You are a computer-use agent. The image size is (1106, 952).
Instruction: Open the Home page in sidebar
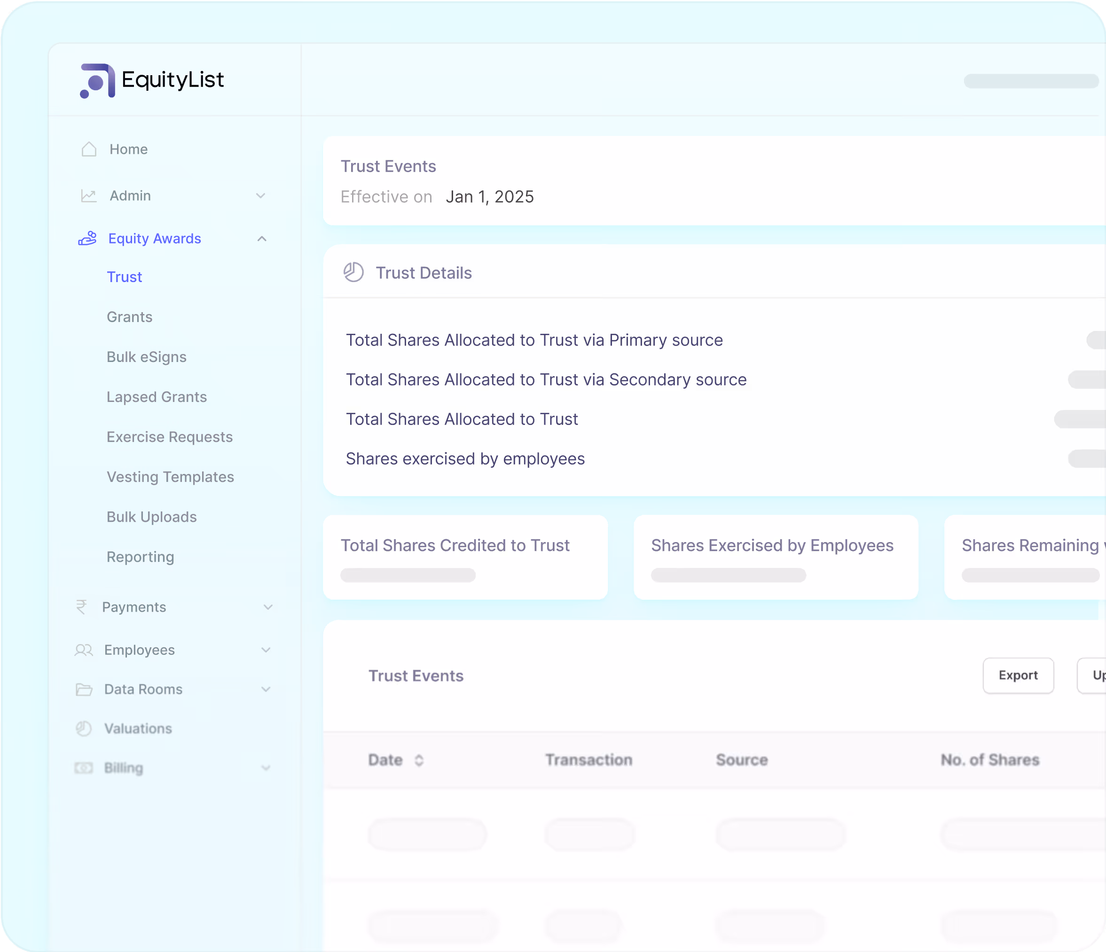(129, 149)
